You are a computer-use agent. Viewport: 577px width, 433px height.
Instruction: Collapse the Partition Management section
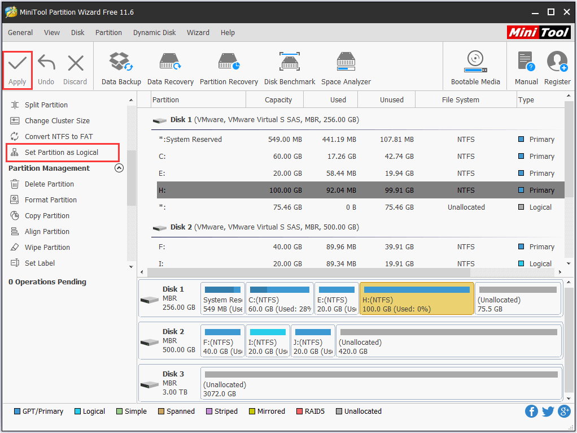(119, 168)
